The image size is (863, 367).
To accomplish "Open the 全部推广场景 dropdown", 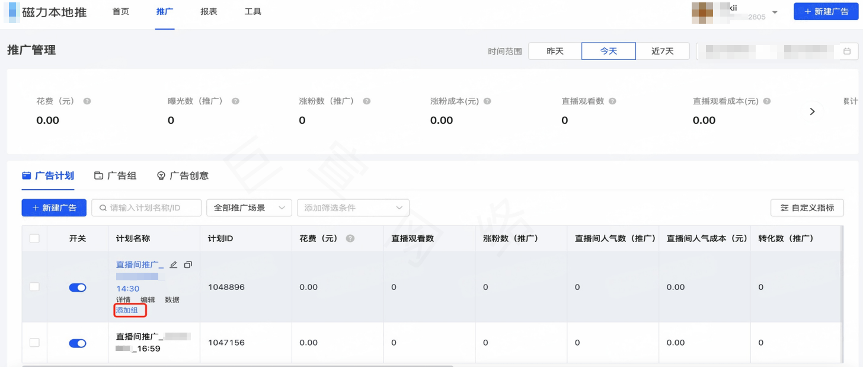I will [249, 208].
